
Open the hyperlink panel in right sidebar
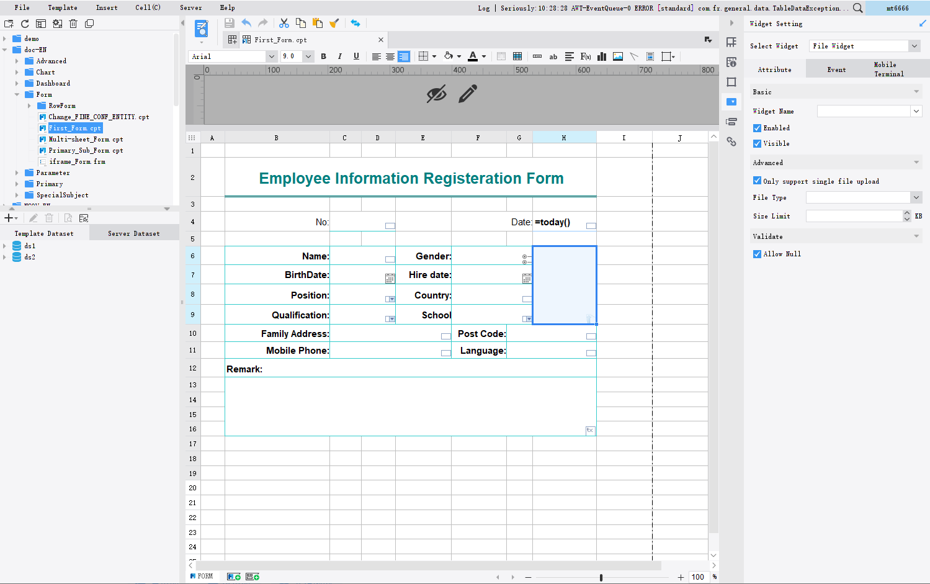731,142
